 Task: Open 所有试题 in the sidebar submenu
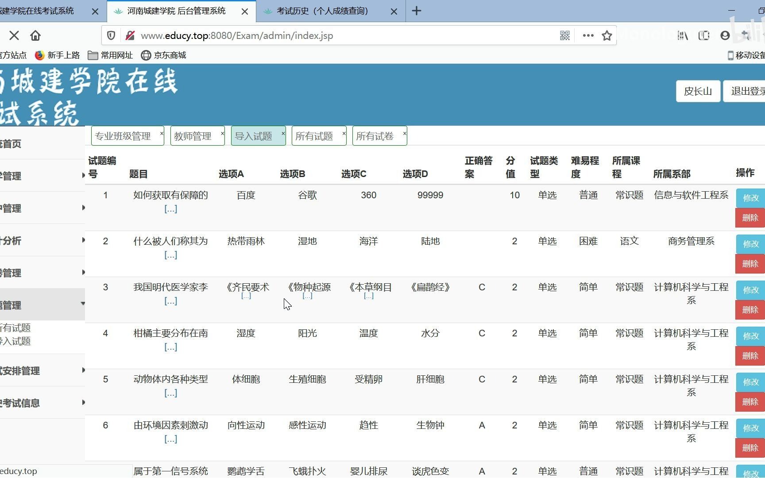(x=15, y=328)
